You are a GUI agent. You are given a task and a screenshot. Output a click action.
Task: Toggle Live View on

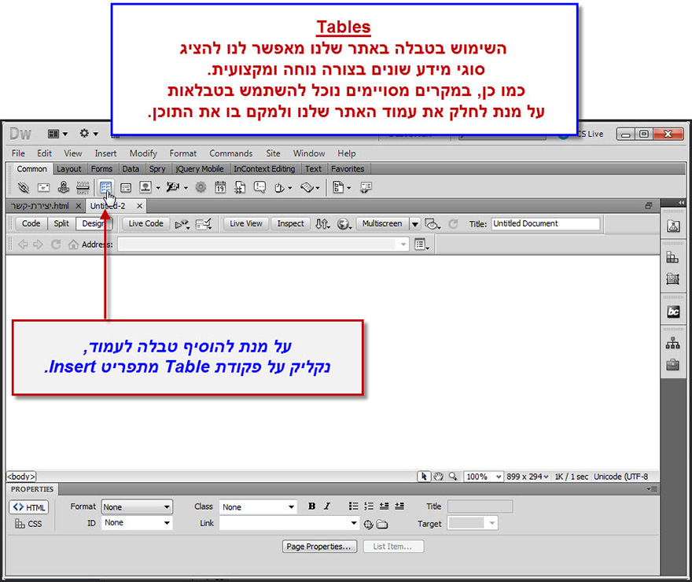coord(246,223)
